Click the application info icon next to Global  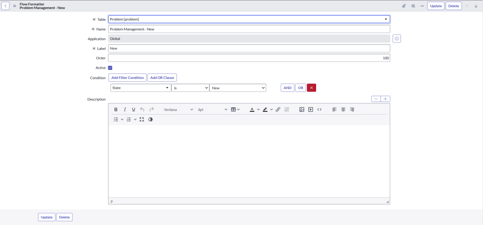(x=397, y=39)
